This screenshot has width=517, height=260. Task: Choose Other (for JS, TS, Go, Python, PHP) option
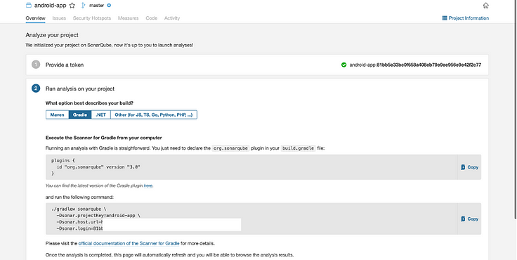(x=154, y=115)
